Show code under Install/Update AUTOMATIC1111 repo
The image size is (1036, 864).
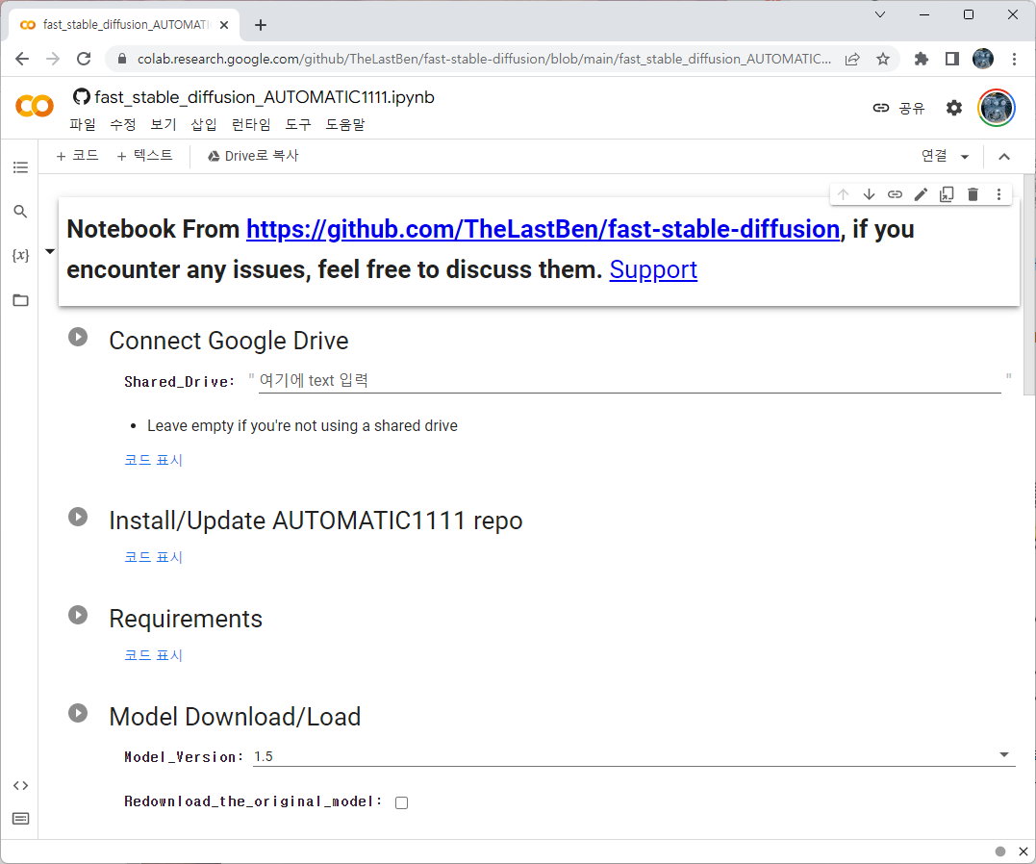point(153,557)
